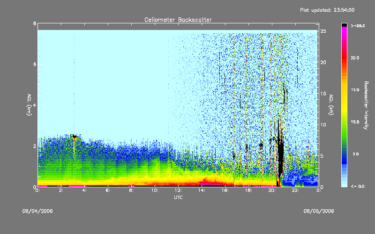
Task: Click the 'UTC' x-axis label
Action: click(x=178, y=197)
